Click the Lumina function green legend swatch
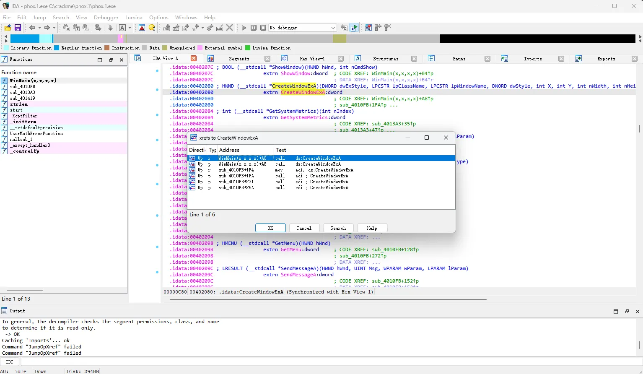The width and height of the screenshot is (643, 374). (248, 48)
